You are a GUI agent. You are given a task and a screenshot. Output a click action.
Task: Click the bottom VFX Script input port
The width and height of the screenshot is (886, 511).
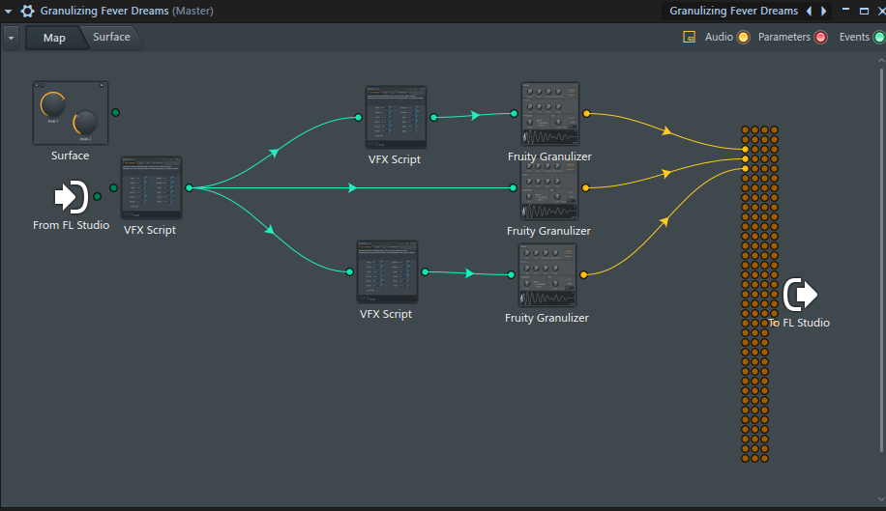[350, 271]
